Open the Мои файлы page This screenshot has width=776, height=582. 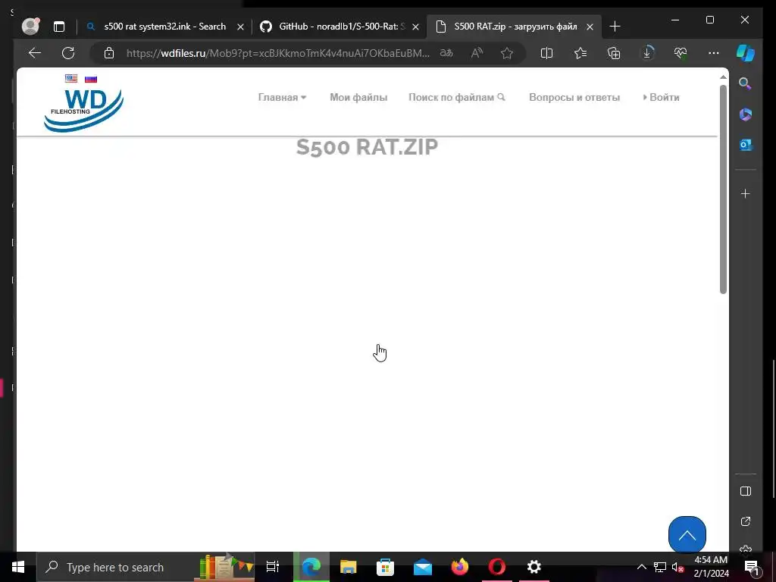tap(358, 98)
